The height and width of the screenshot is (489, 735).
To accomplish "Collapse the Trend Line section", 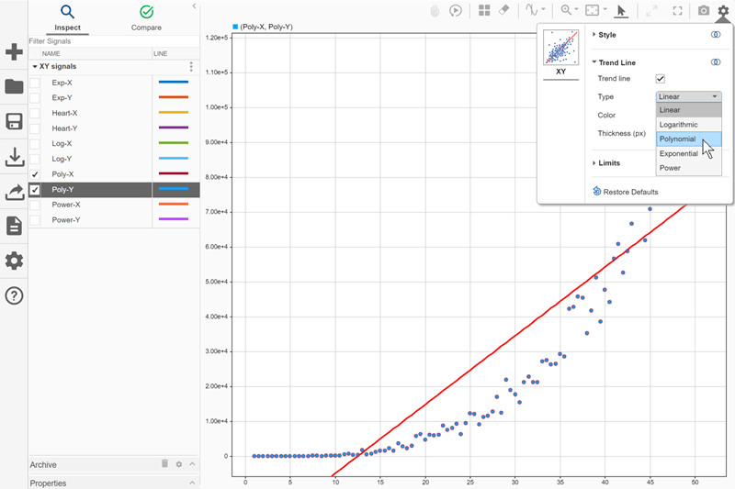I will (x=594, y=62).
